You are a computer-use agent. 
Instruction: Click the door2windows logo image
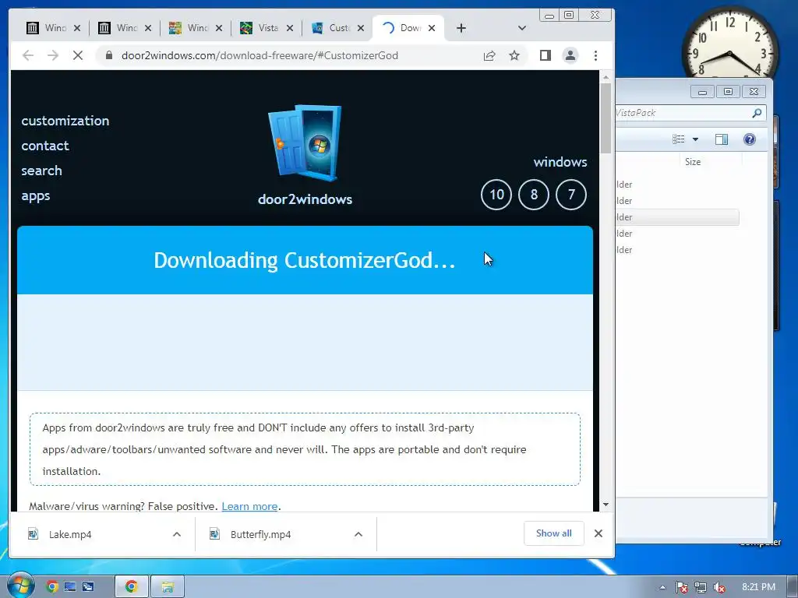pos(305,143)
